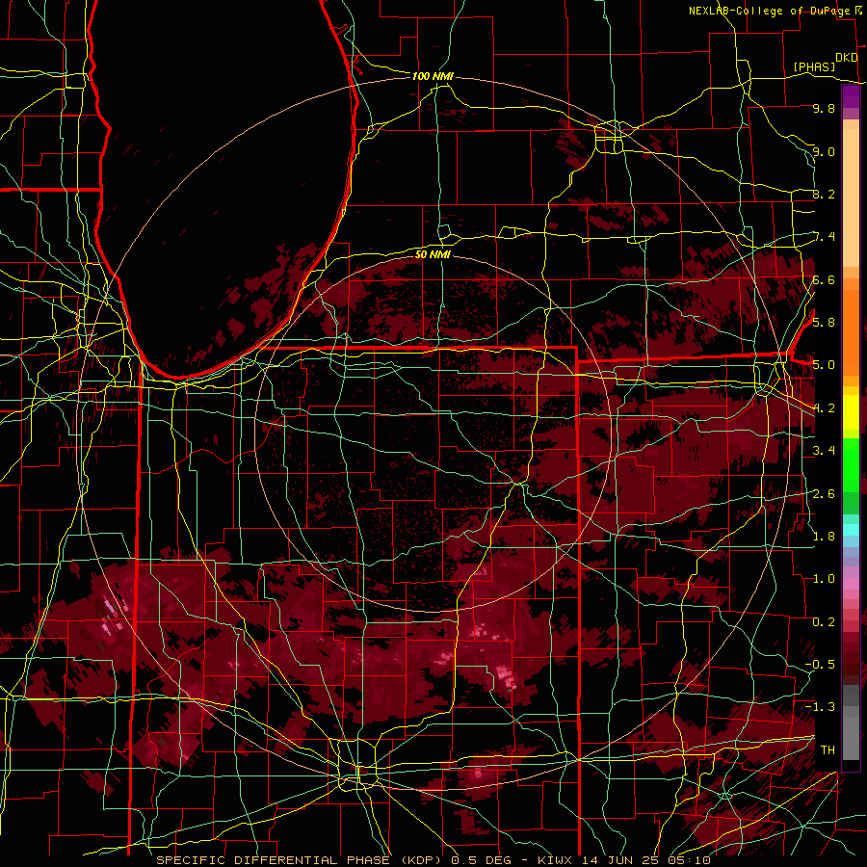Click the NEXLAB-College of DuPage title text
The height and width of the screenshot is (867, 867).
tap(769, 11)
